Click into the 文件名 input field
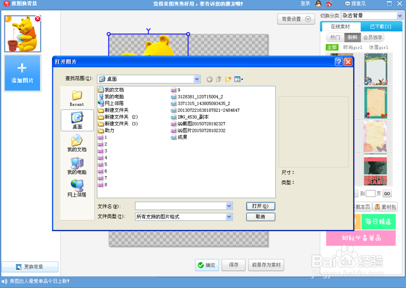 (x=181, y=206)
